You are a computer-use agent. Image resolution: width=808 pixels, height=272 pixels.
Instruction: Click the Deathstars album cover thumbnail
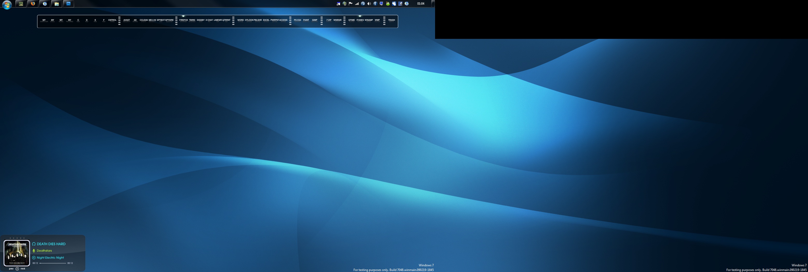pos(17,253)
